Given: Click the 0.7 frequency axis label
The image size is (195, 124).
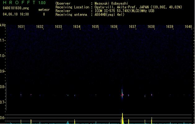Looking at the screenshot, I should (x=3, y=102).
